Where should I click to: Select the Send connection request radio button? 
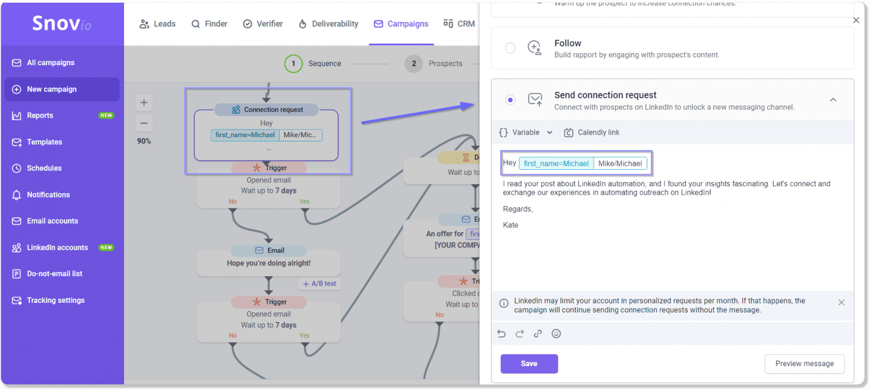(x=510, y=99)
